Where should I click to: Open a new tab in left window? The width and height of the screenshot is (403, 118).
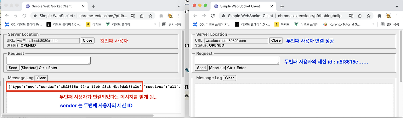coord(94,6)
